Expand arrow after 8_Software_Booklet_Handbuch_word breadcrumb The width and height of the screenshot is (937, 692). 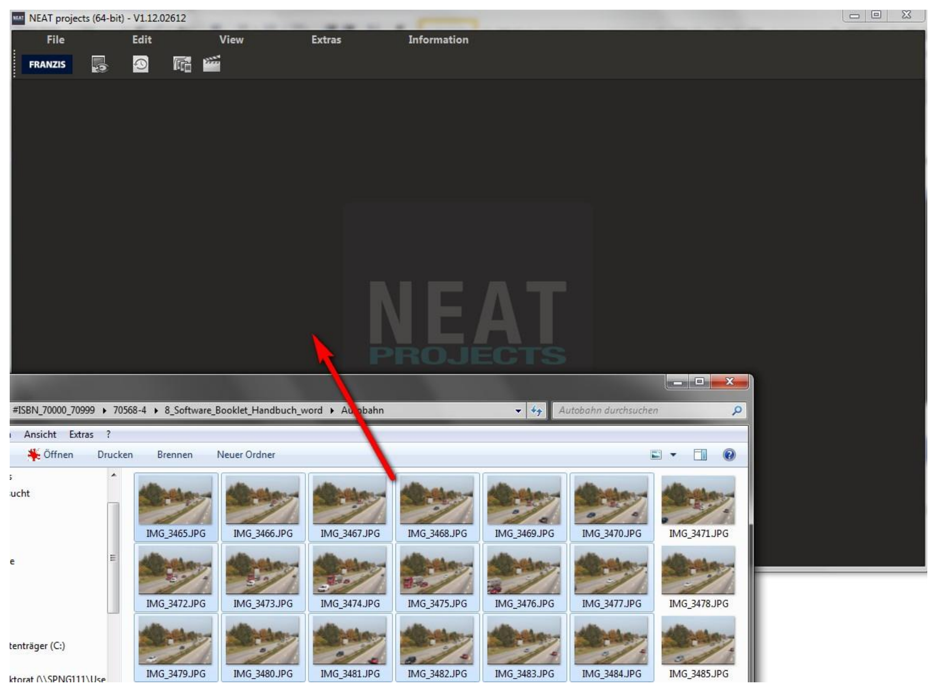point(332,411)
